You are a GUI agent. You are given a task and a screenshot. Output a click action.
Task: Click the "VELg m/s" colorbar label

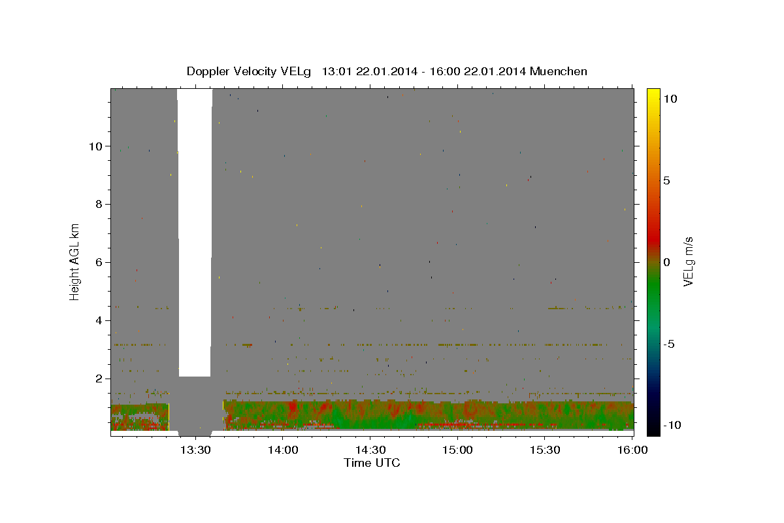(x=688, y=261)
